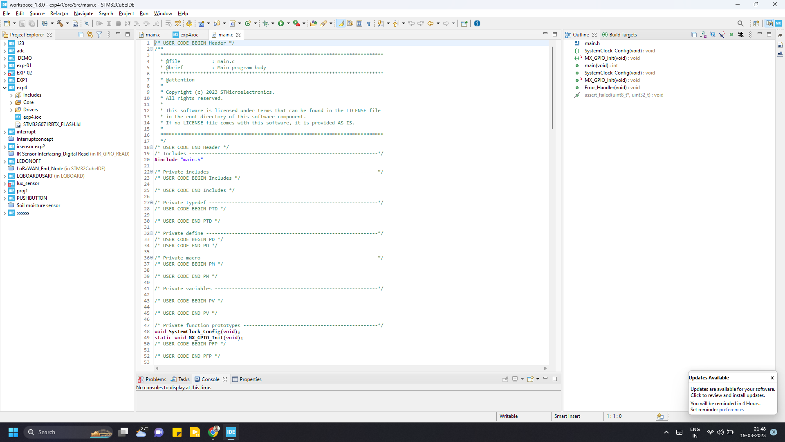785x442 pixels.
Task: Collapse All entries in the Outline view
Action: pyautogui.click(x=694, y=34)
